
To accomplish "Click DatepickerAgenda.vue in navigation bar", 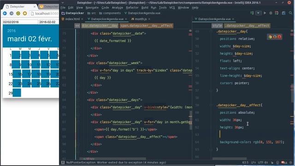I will pyautogui.click(x=142, y=13).
